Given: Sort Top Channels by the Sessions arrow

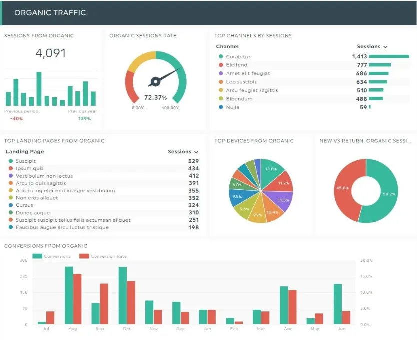Looking at the screenshot, I should [385, 47].
